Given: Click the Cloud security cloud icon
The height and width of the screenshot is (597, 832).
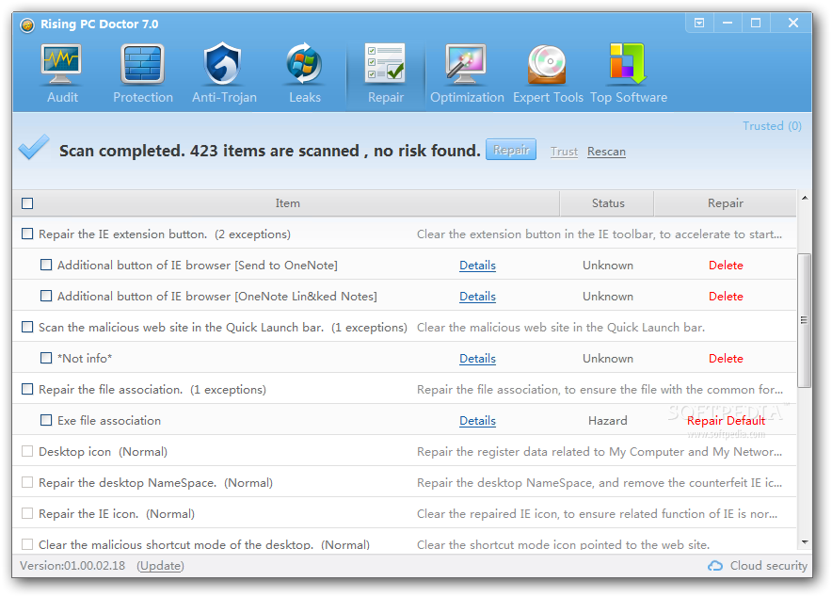Looking at the screenshot, I should coord(715,566).
